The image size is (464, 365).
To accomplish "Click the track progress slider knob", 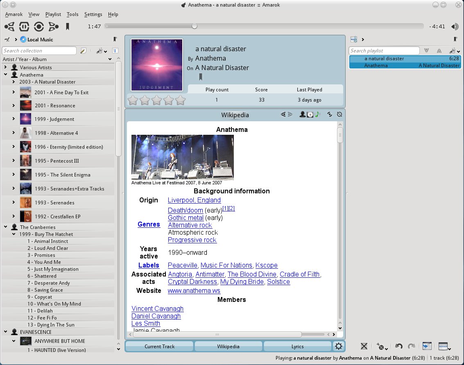I will pyautogui.click(x=195, y=26).
